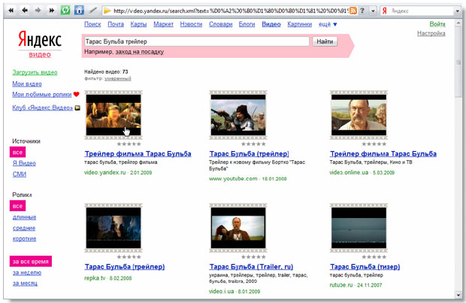Filter clips by длинные
Viewport: 466px width, 303px height.
24,217
